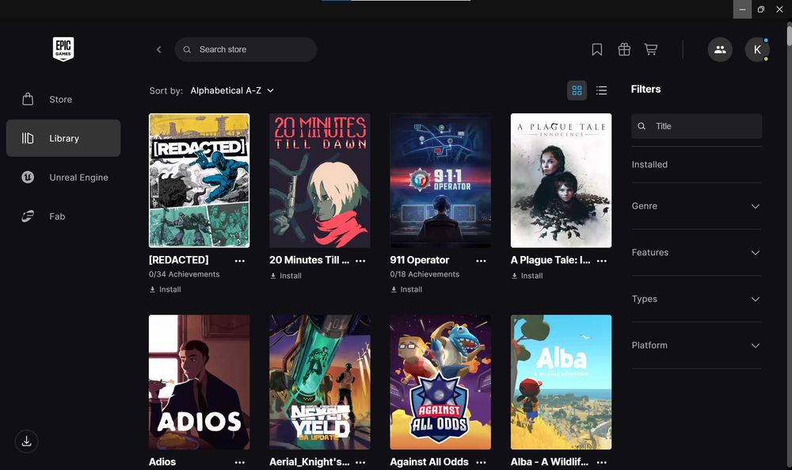
Task: Open more options for [REDACTED]
Action: (x=240, y=261)
